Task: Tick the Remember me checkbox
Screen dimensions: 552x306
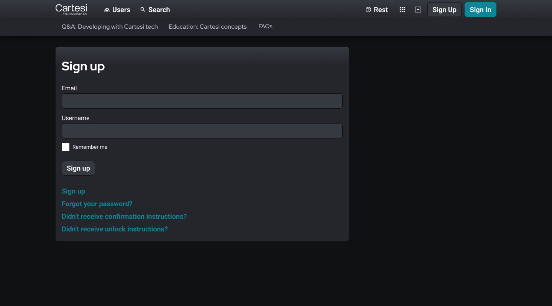Action: click(66, 147)
